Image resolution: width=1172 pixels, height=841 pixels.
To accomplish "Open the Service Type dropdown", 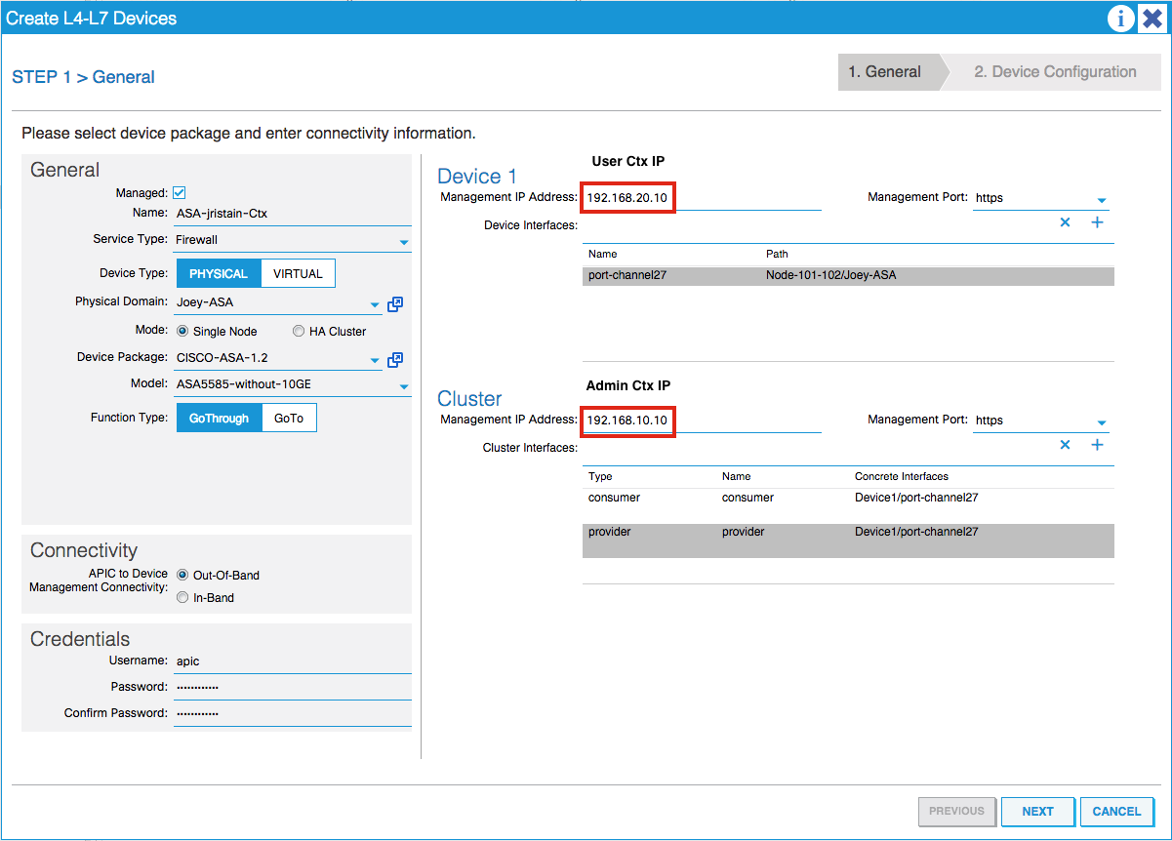I will pyautogui.click(x=403, y=240).
